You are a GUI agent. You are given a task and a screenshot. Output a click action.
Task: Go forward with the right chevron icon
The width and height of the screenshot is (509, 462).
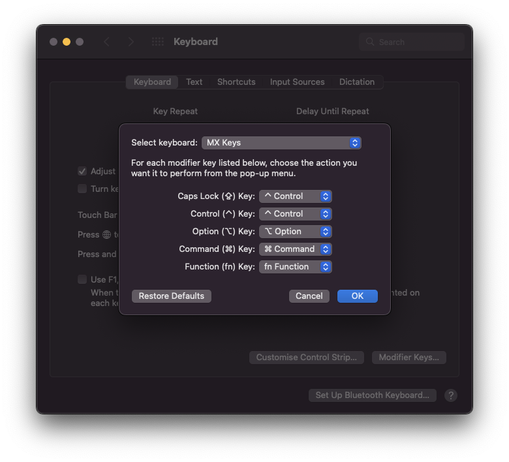(131, 42)
